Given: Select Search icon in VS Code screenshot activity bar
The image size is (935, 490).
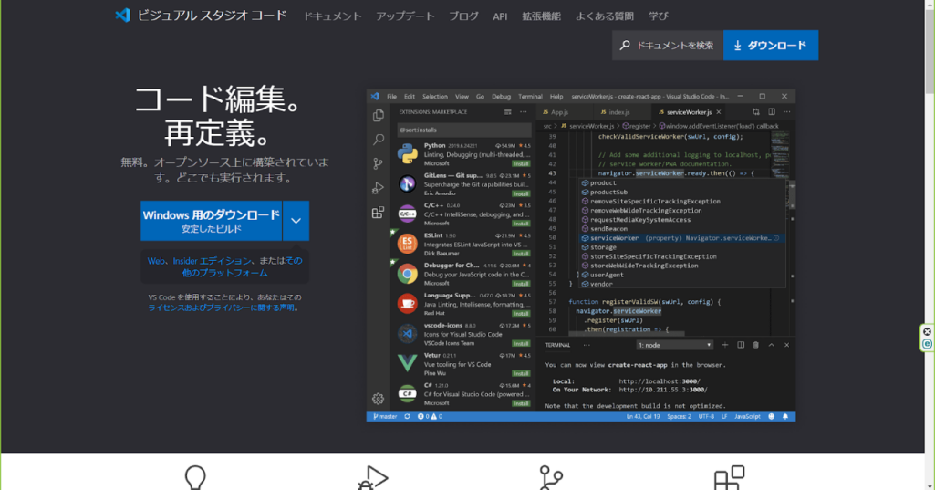Looking at the screenshot, I should coord(378,140).
